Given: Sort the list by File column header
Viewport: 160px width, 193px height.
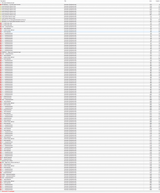Looking at the screenshot, I should point(65,1).
